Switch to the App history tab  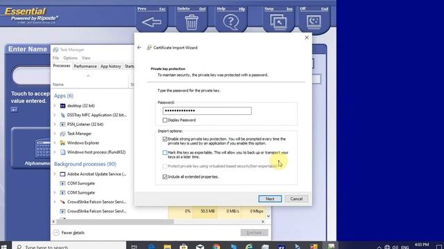[x=111, y=66]
